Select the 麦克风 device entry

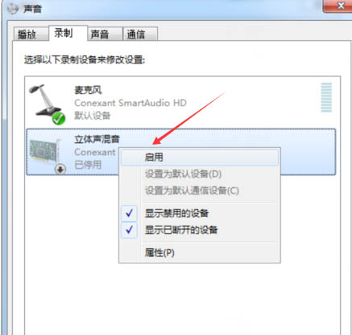click(x=180, y=103)
